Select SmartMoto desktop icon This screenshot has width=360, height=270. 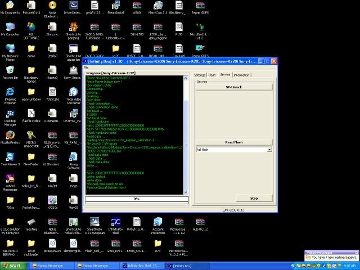(94, 226)
